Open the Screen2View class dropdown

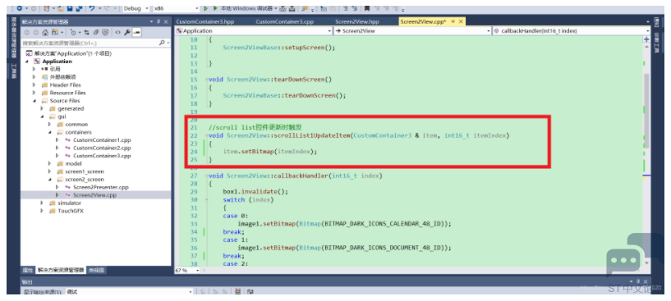pos(489,31)
